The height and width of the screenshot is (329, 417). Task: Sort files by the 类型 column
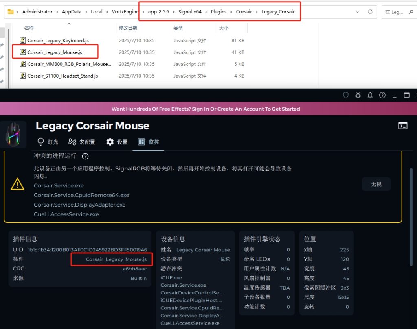point(178,28)
